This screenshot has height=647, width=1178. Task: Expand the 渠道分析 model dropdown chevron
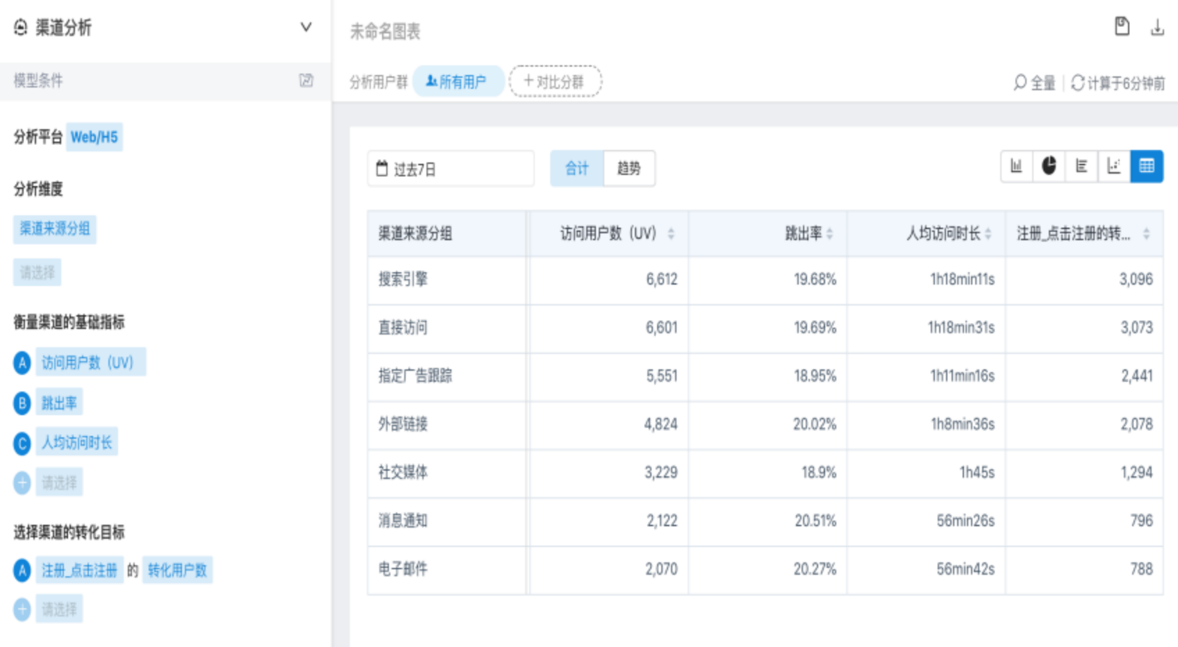[306, 27]
